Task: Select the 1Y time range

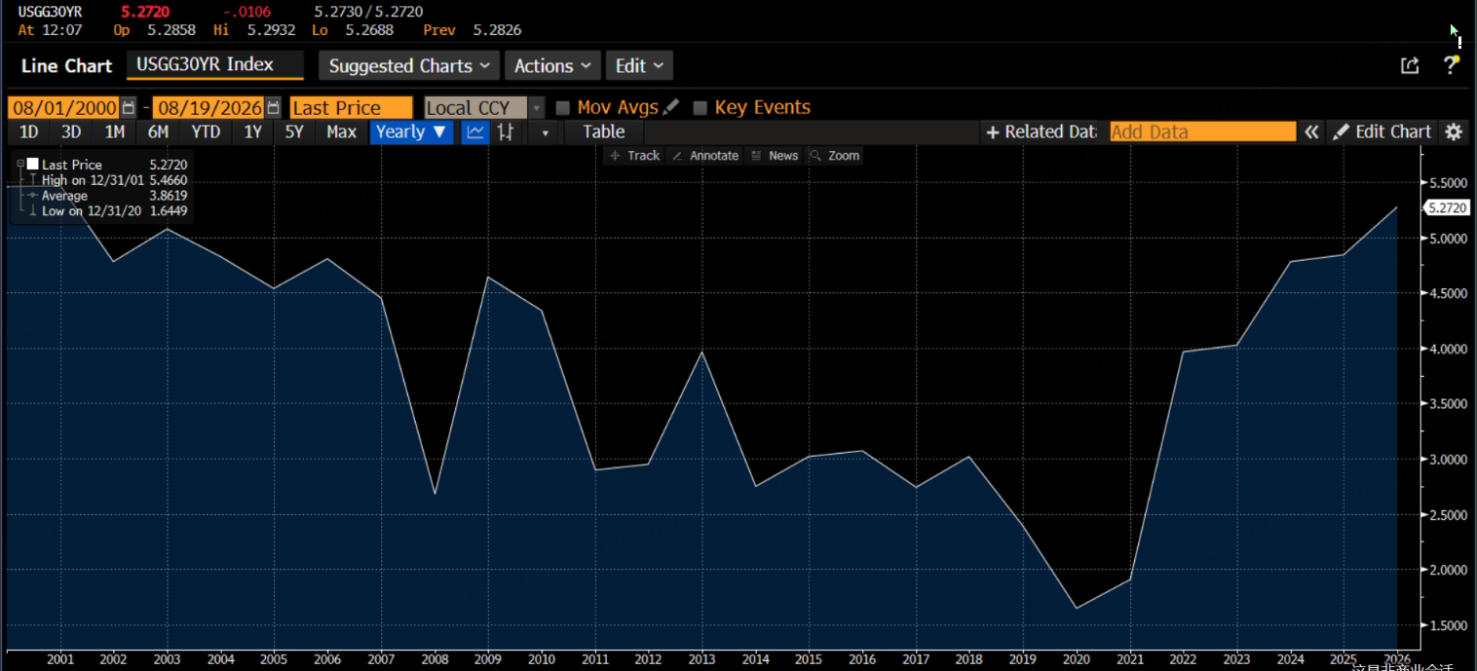Action: 252,132
